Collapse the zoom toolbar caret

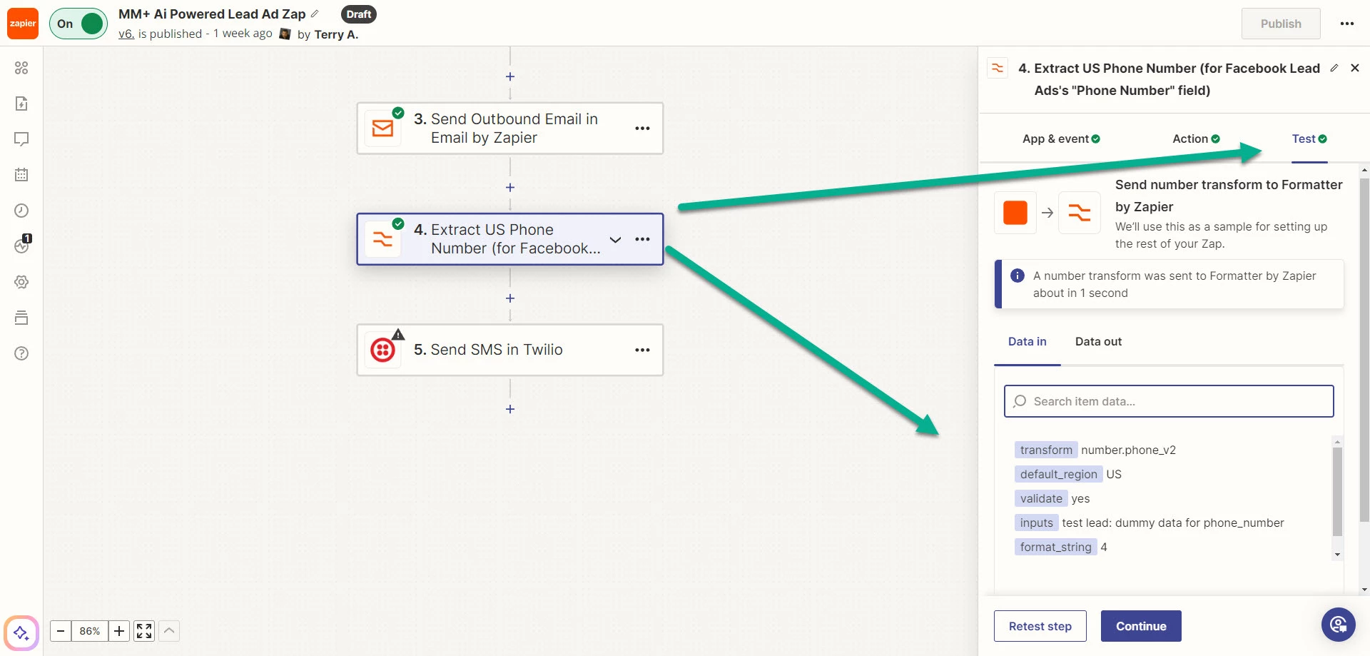(169, 631)
